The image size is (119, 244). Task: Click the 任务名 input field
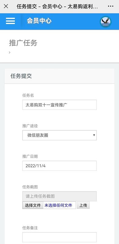[59, 105]
